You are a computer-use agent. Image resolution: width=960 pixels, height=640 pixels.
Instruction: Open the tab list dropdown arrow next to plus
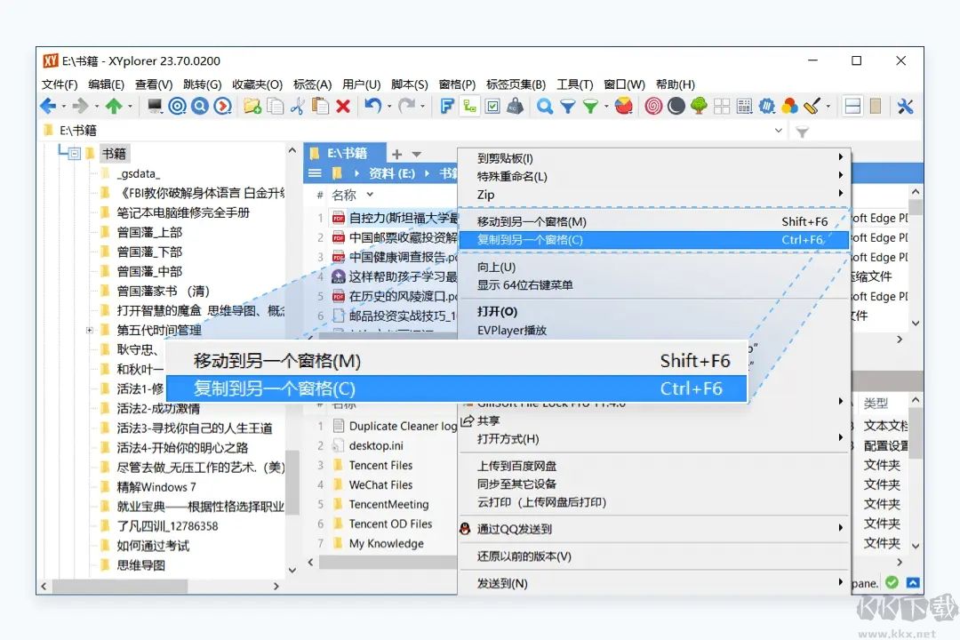(x=416, y=154)
